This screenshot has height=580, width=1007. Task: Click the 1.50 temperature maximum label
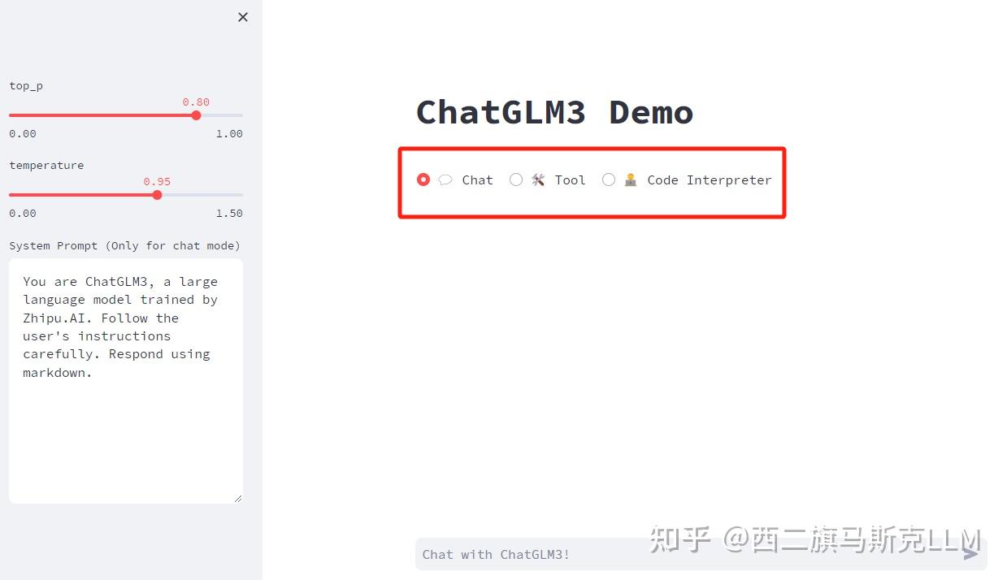pyautogui.click(x=230, y=213)
